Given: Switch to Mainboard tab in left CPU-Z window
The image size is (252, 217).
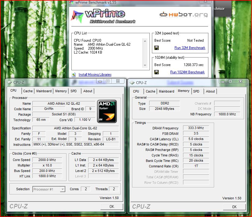Looking at the screenshot, I should point(44,91).
